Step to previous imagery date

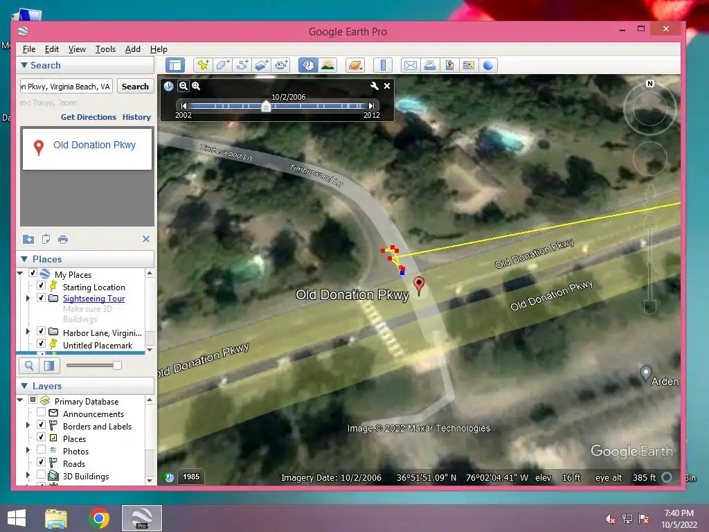click(x=183, y=106)
